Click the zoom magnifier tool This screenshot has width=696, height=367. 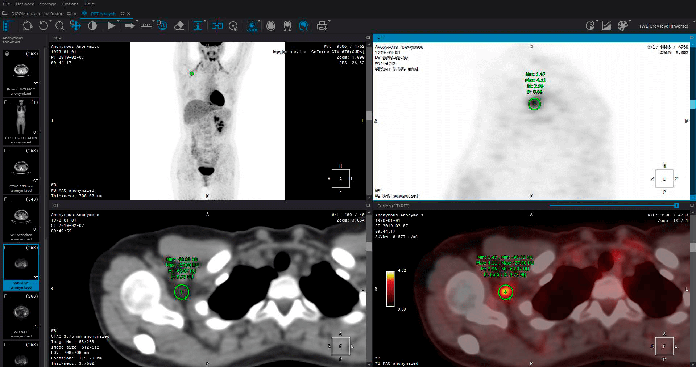click(x=59, y=26)
